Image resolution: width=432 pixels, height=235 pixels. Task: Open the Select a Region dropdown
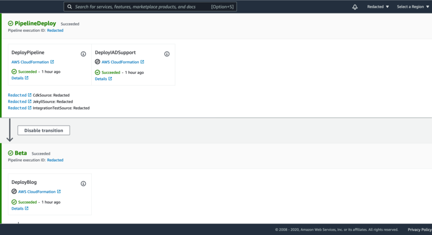click(x=413, y=6)
